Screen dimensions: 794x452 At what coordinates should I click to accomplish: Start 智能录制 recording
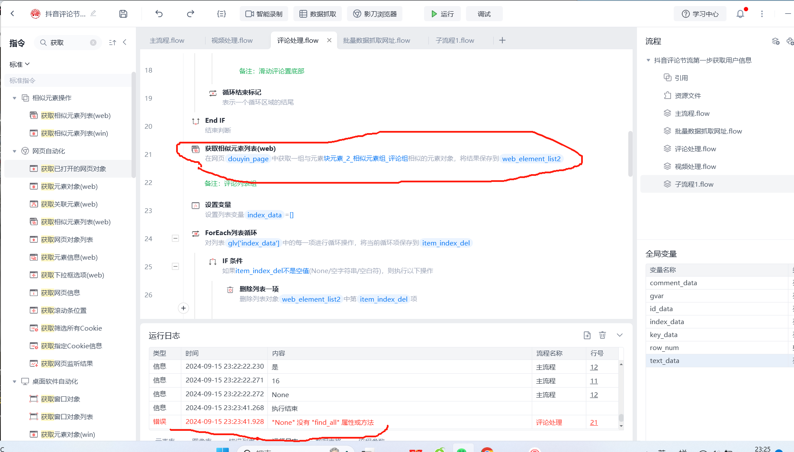[264, 14]
